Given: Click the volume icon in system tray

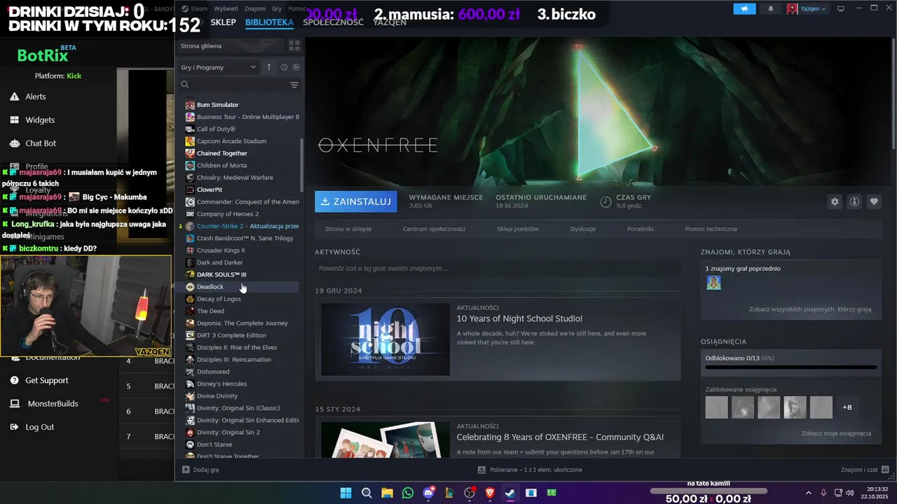Looking at the screenshot, I should click(849, 493).
